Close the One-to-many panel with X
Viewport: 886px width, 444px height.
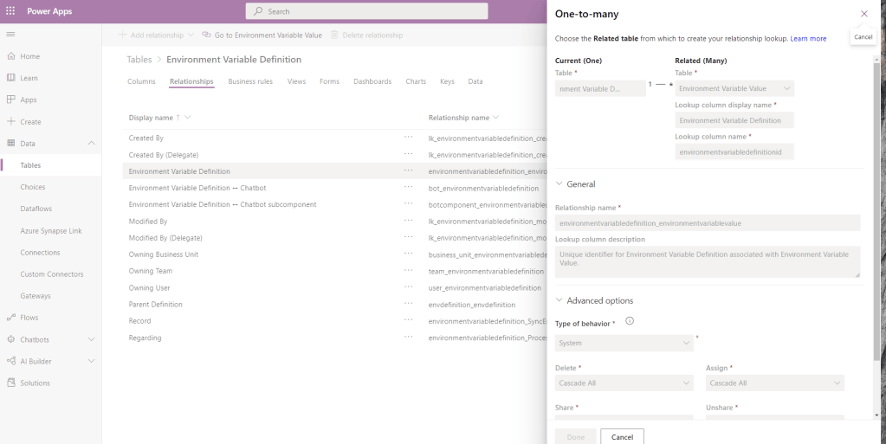click(863, 14)
